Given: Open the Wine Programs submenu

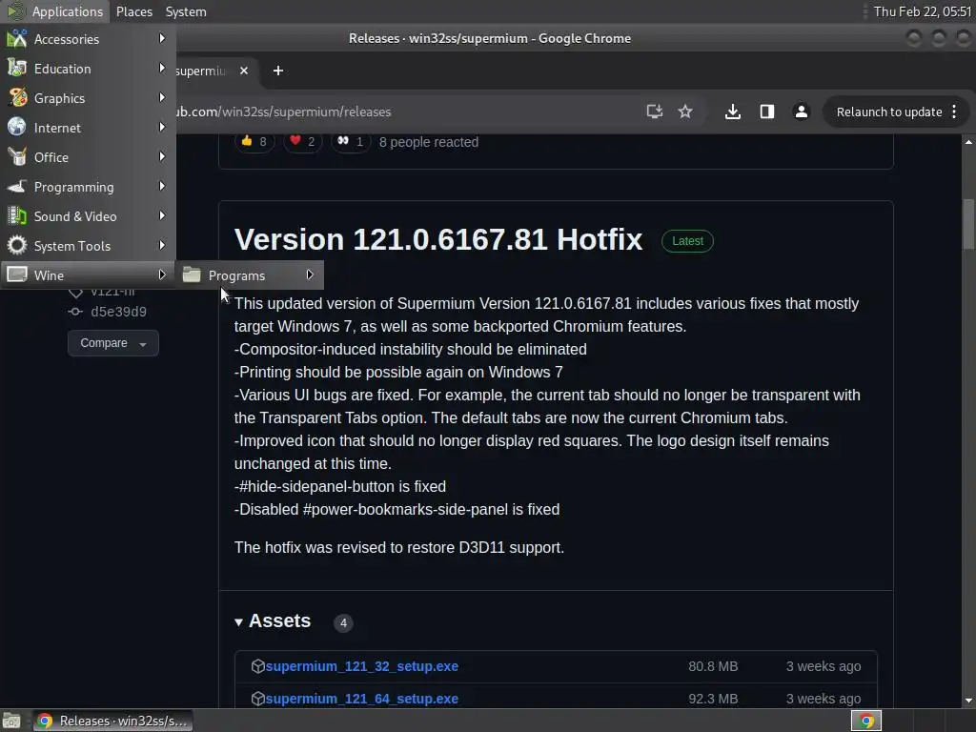Looking at the screenshot, I should click(250, 275).
